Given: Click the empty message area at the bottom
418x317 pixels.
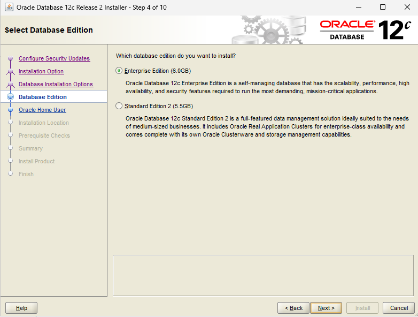Looking at the screenshot, I should pos(263,275).
